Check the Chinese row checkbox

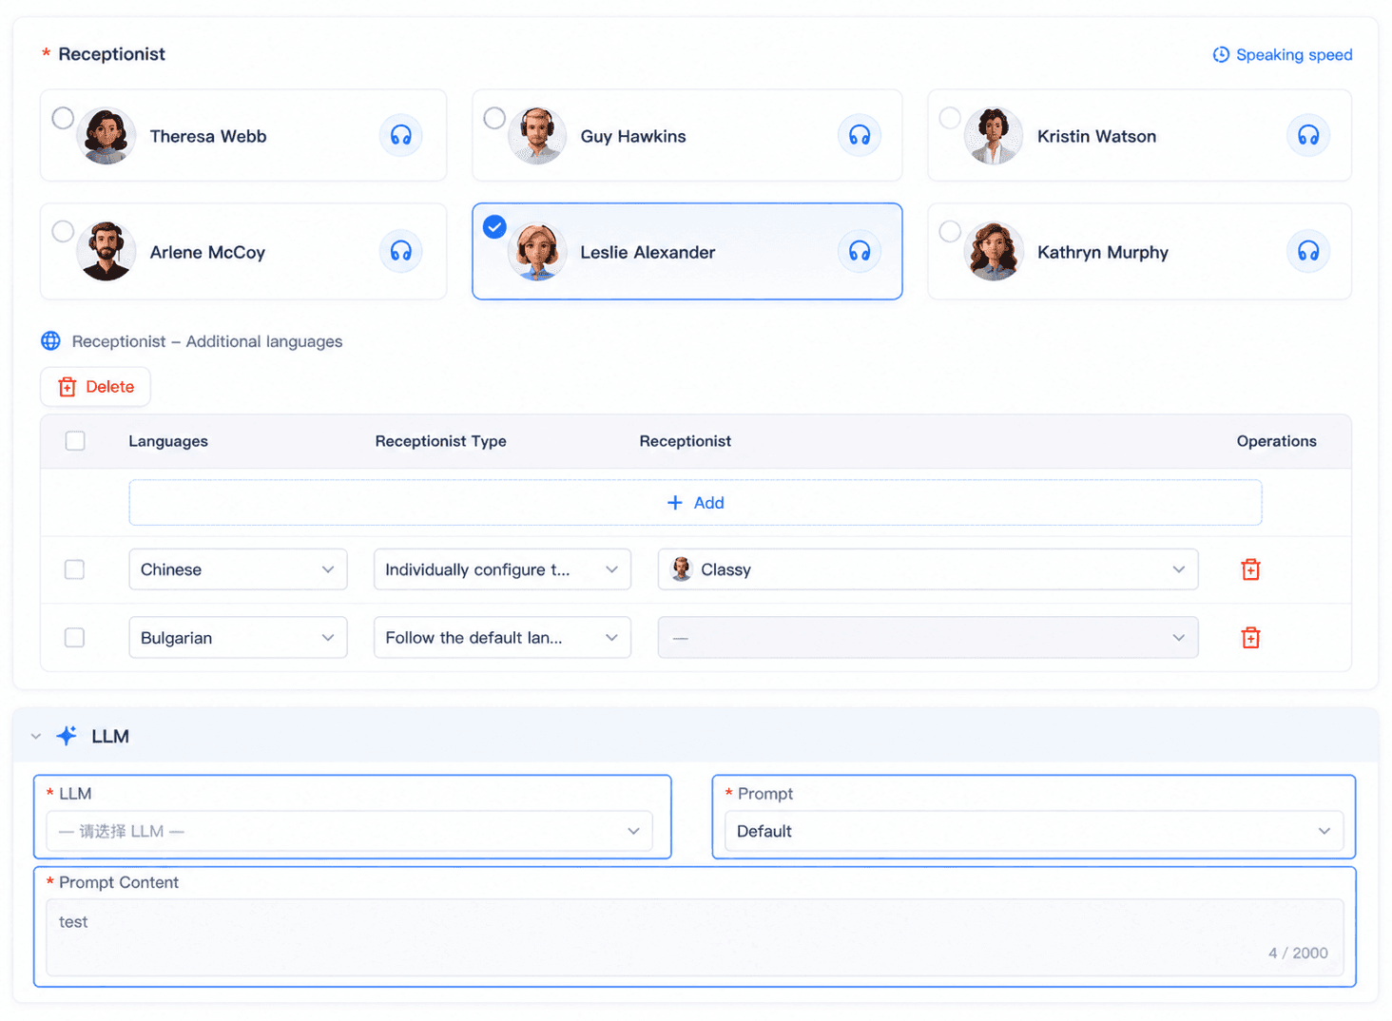coord(74,569)
